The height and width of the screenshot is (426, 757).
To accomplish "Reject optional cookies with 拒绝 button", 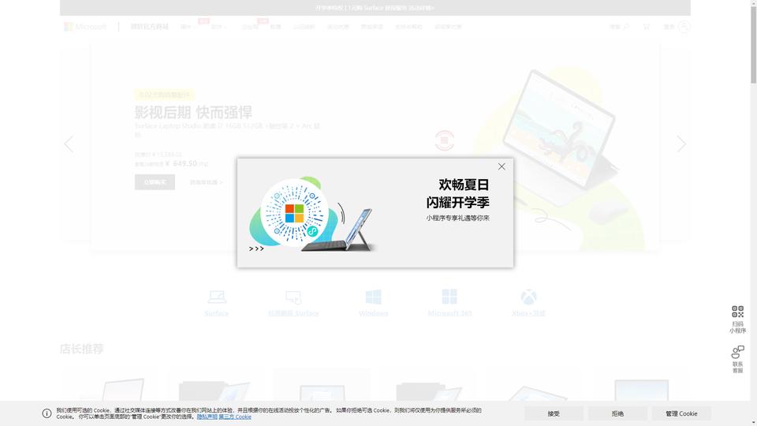I will (x=617, y=413).
